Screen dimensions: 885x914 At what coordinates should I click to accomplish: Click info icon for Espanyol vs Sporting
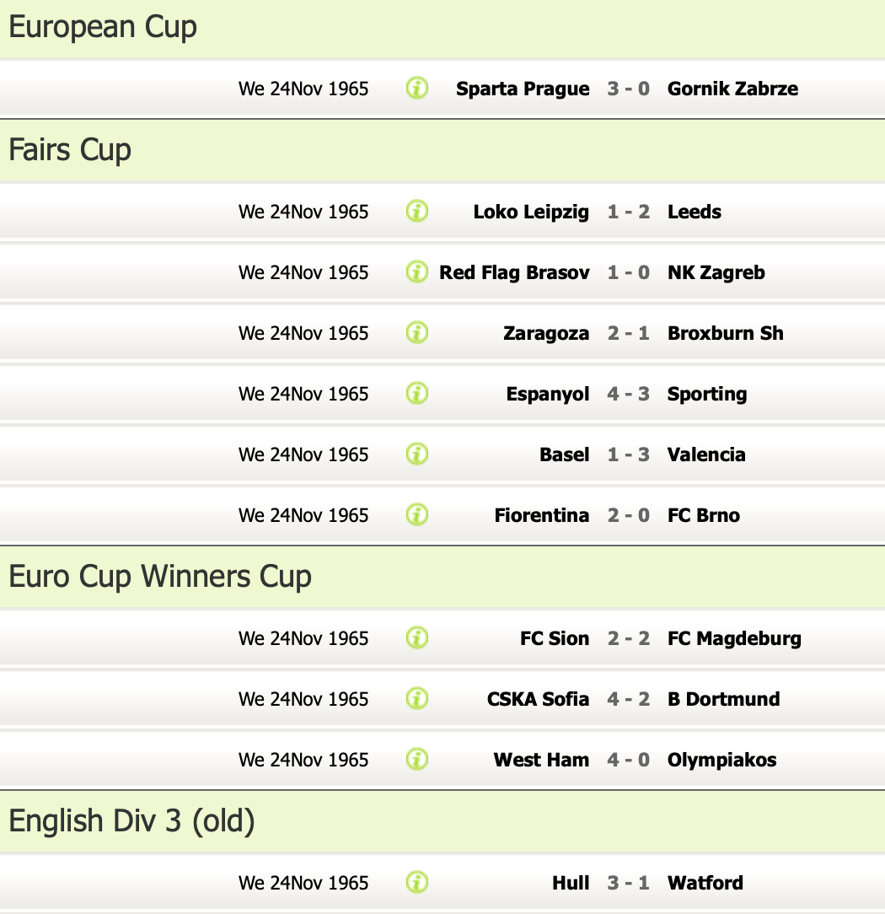pos(417,393)
